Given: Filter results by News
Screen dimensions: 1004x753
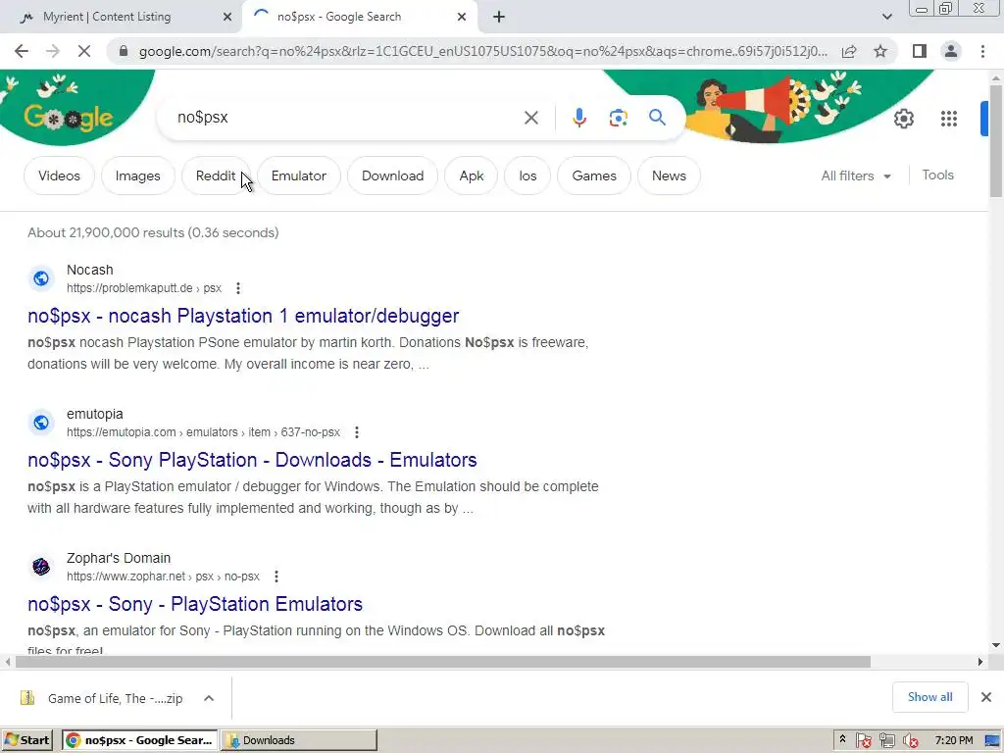Looking at the screenshot, I should tap(669, 176).
